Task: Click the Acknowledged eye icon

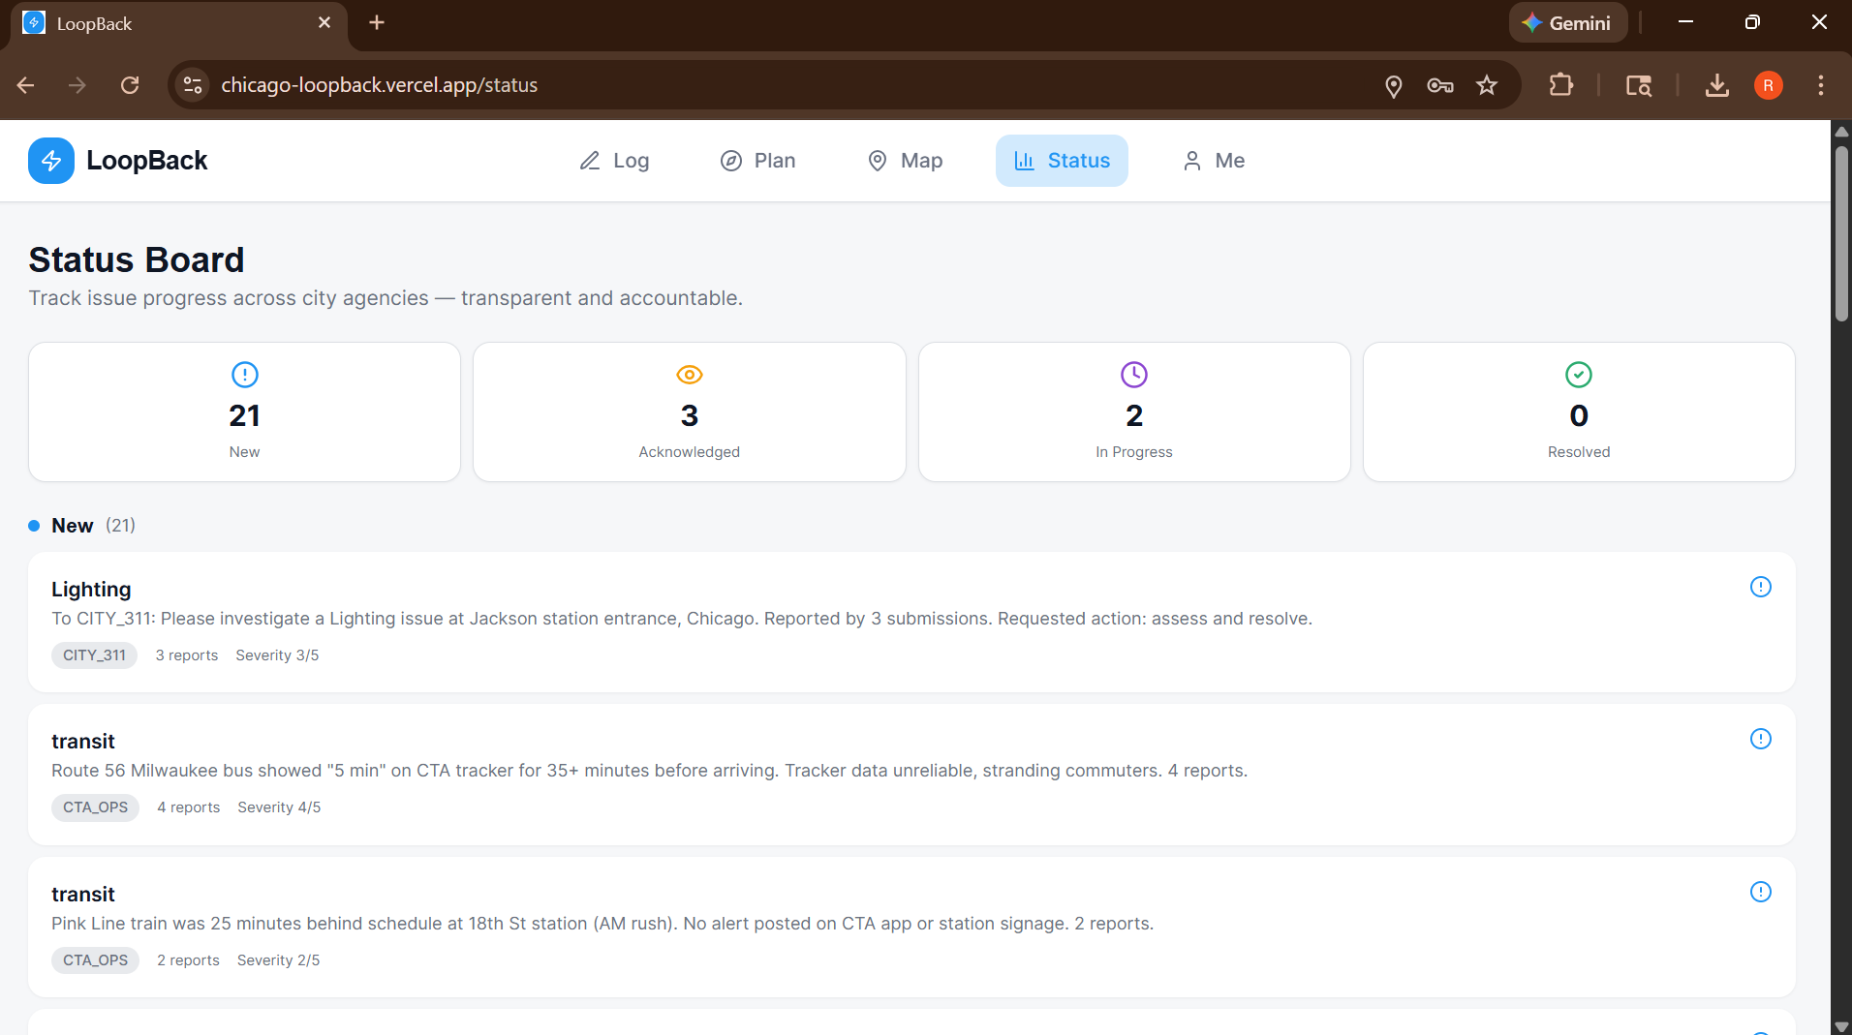Action: click(x=690, y=375)
